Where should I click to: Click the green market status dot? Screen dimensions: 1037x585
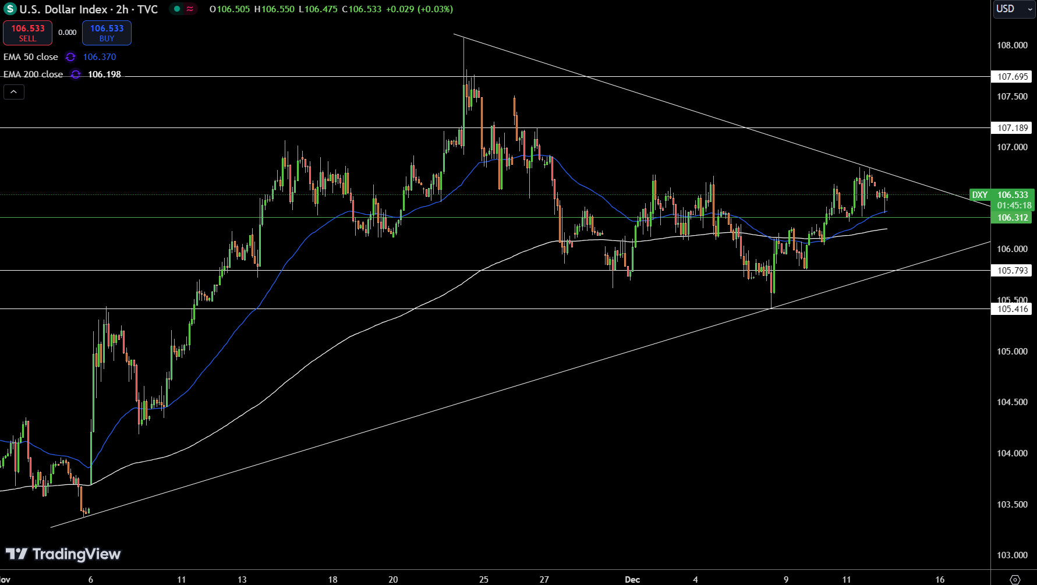(x=176, y=9)
